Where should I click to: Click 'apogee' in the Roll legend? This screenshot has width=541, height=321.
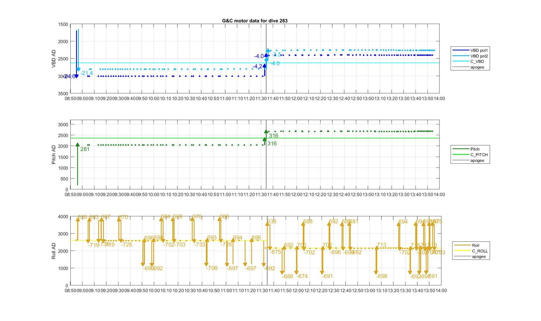pos(470,256)
